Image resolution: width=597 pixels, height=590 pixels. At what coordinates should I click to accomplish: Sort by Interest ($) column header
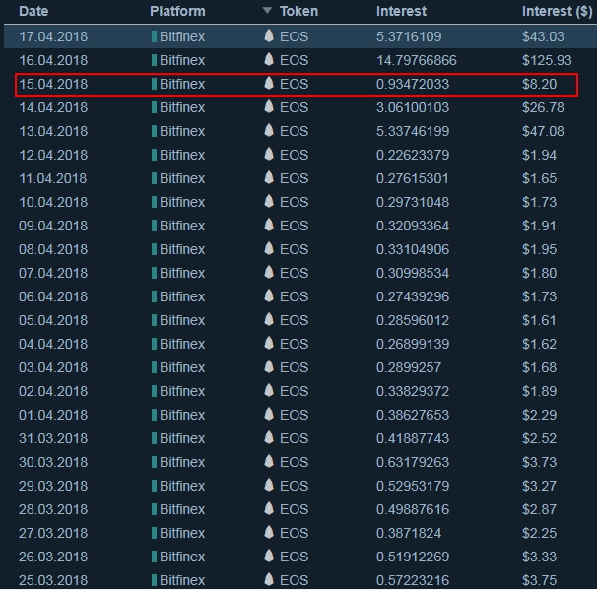557,11
